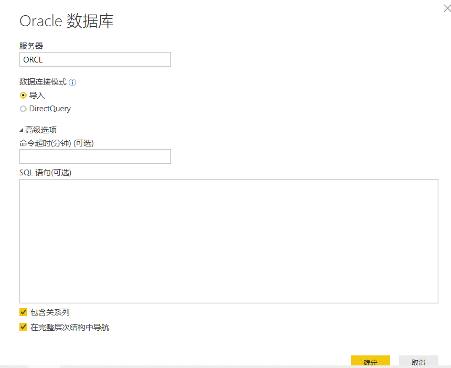The image size is (451, 368).
Task: Focus the 命令超时(分钟) input box
Action: pos(95,156)
